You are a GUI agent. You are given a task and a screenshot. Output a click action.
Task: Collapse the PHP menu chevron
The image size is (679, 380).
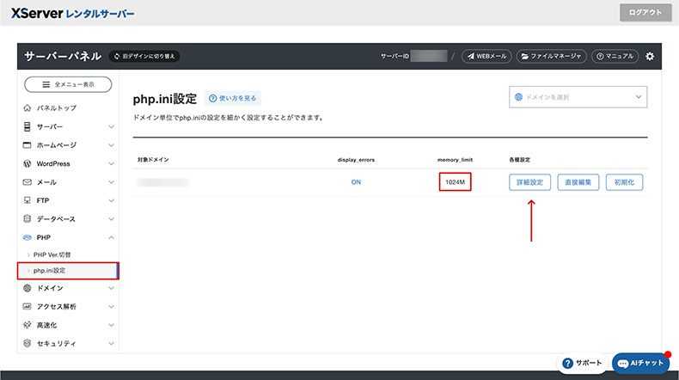coord(111,237)
